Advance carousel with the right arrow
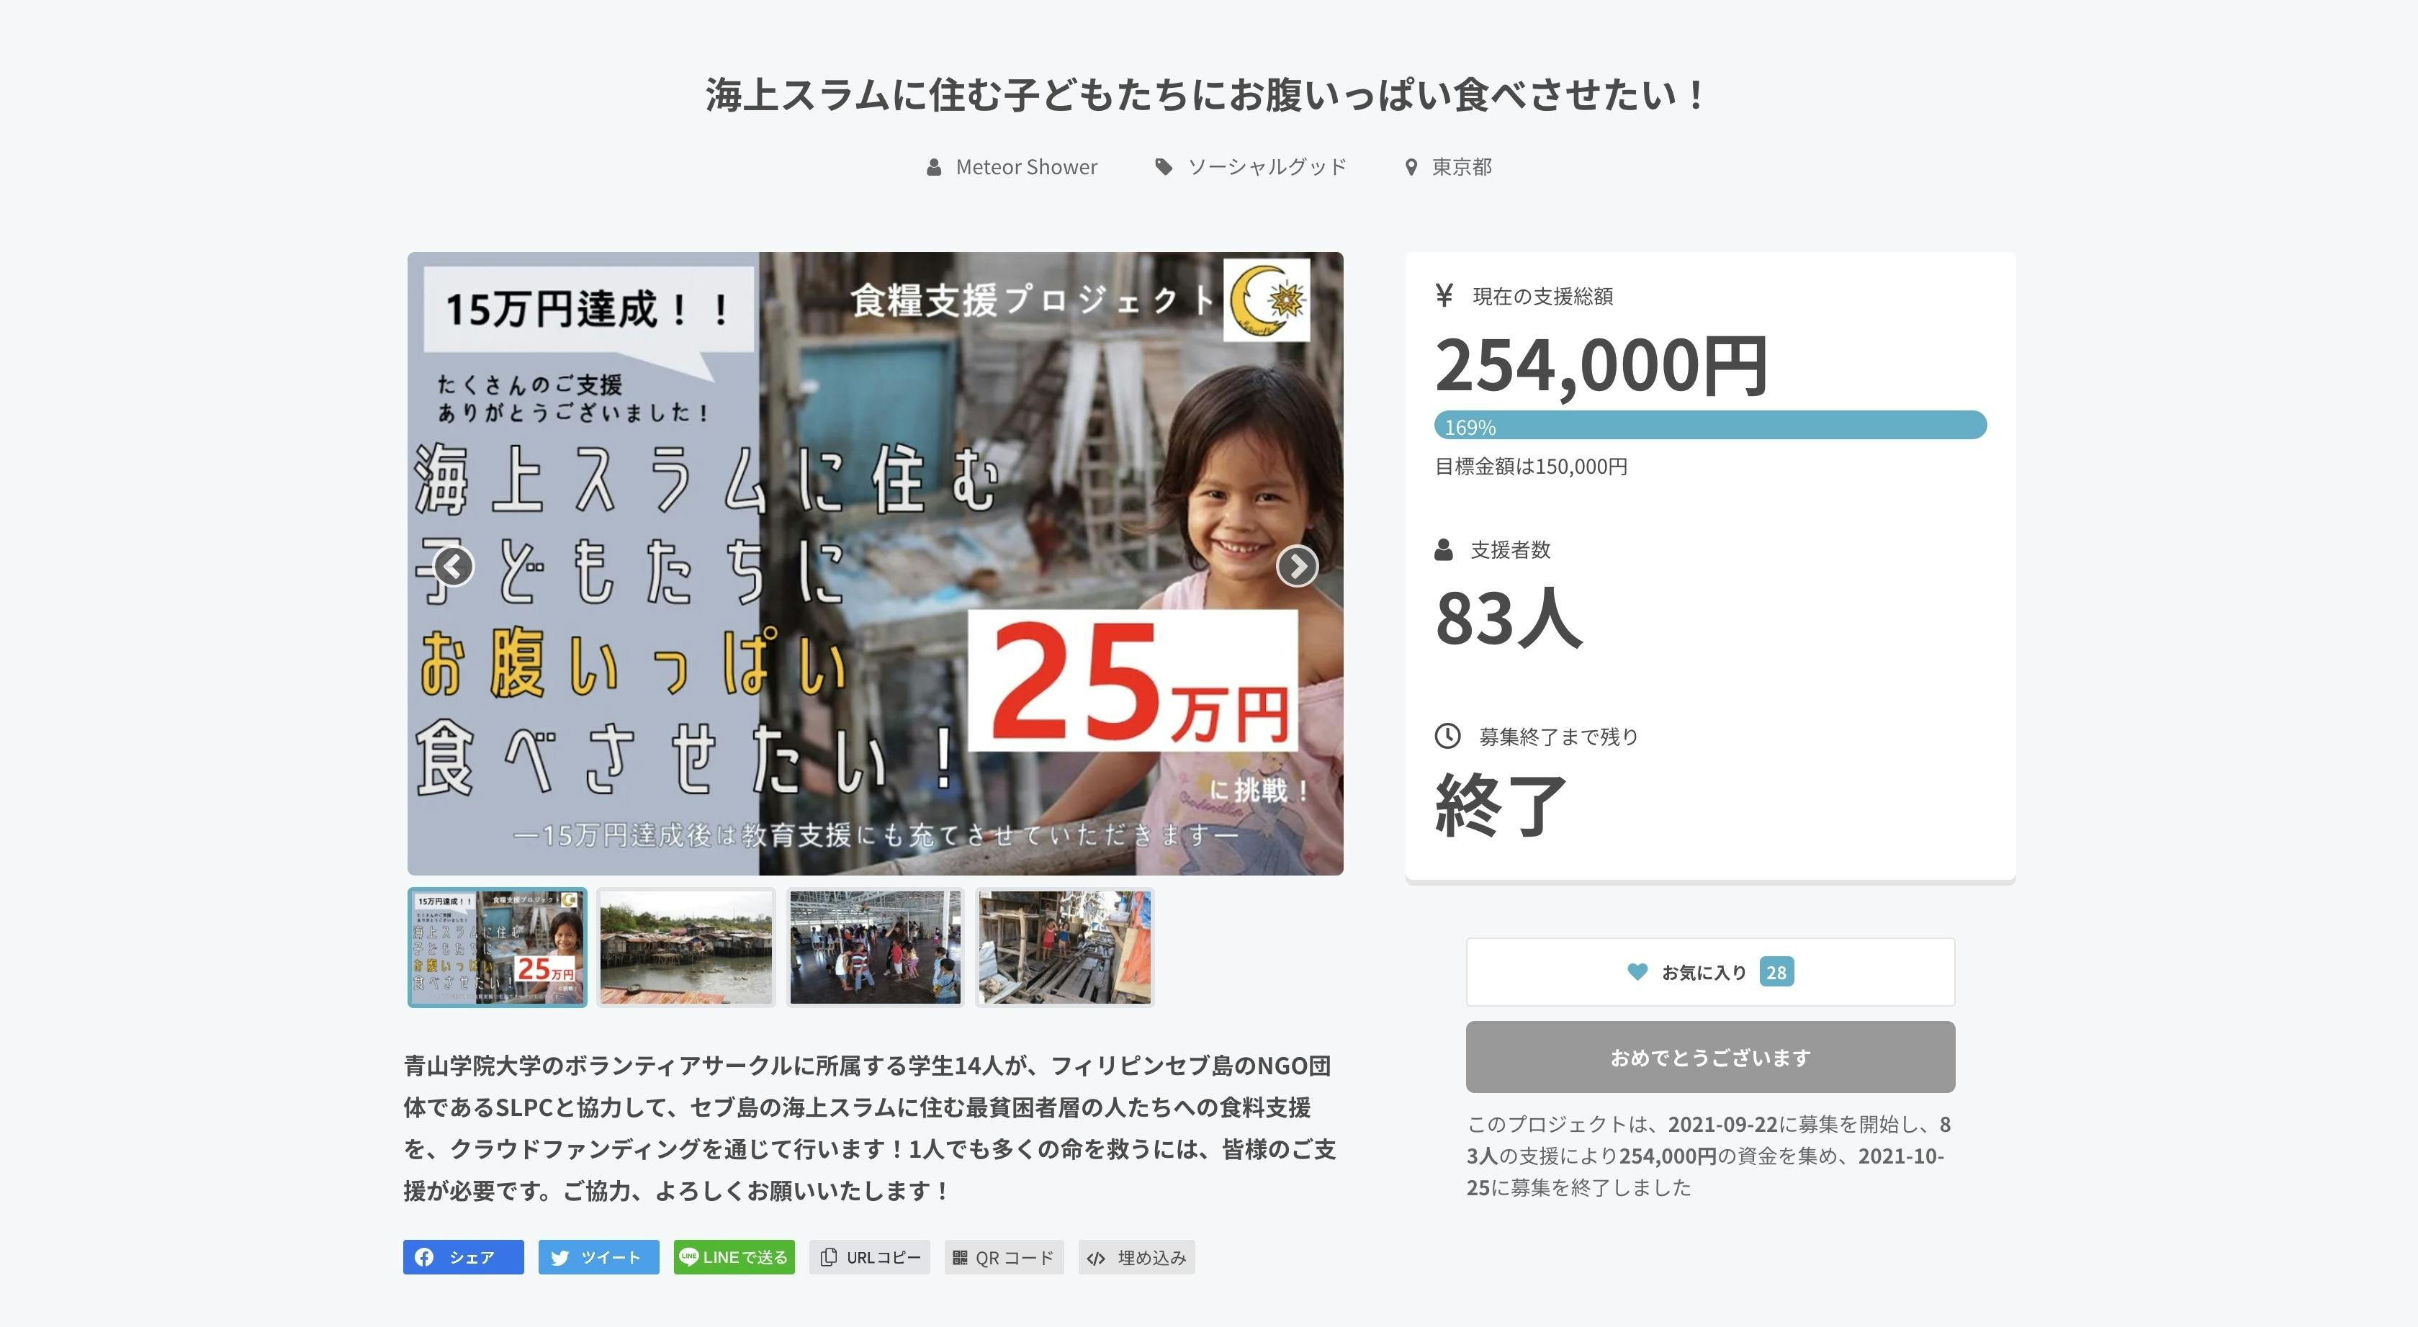This screenshot has height=1327, width=2418. point(1298,566)
